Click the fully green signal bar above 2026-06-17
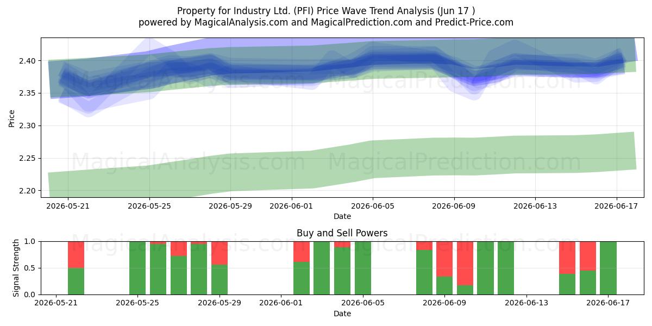The height and width of the screenshot is (326, 652). 609,268
